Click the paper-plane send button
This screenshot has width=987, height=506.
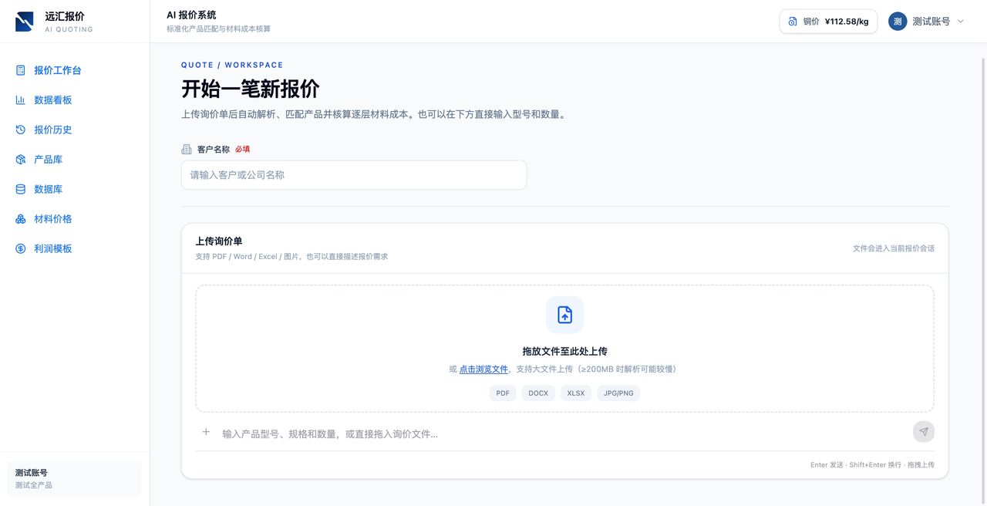click(924, 432)
